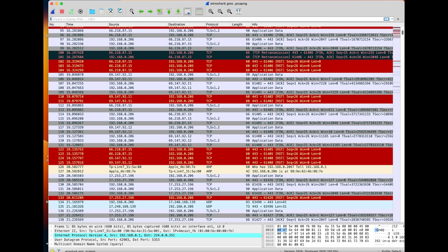Viewport: 448px width, 252px height.
Task: Select packet 112 Application Data at 19.095865
Action: 220,105
